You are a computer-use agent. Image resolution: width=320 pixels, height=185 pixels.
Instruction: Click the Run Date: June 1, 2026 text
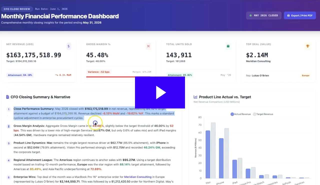[x=51, y=9]
